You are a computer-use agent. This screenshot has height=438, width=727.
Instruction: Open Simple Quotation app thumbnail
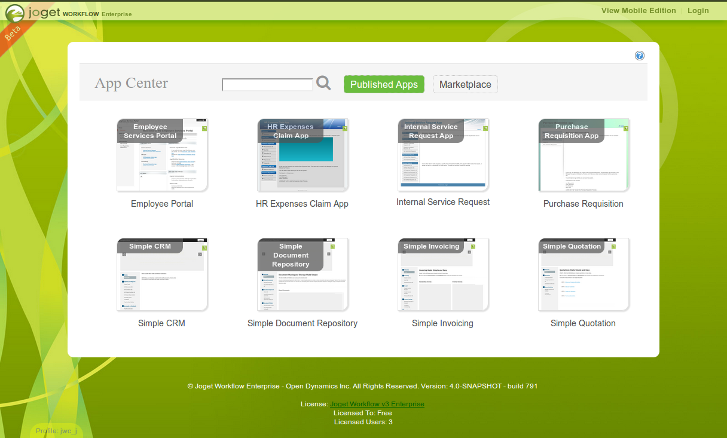point(584,274)
